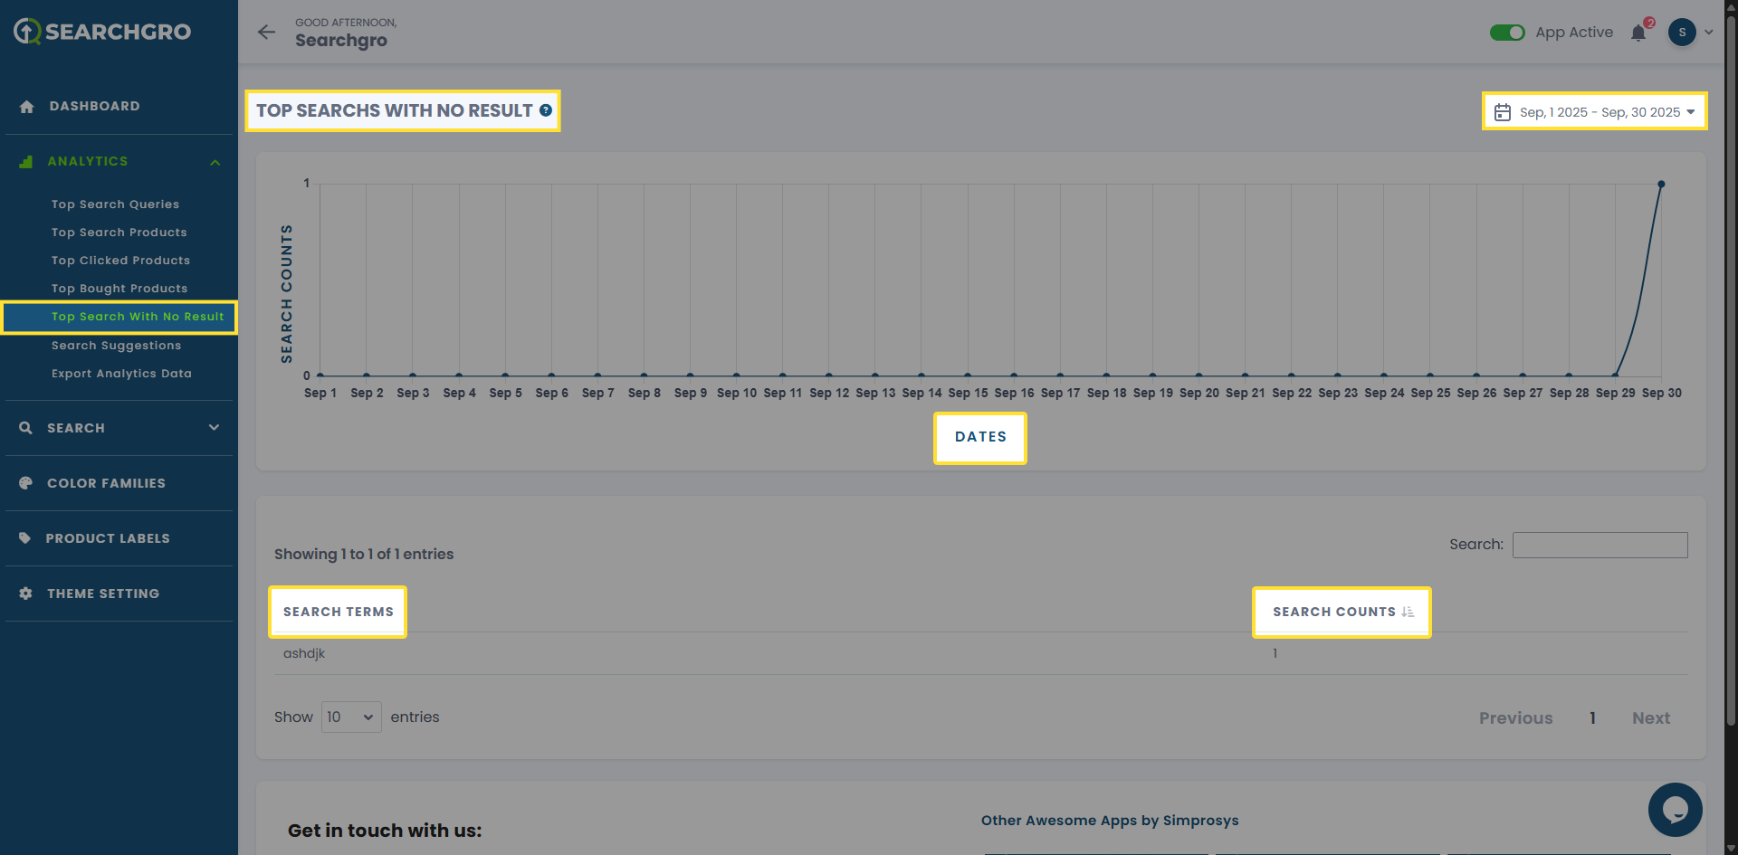Open the date range picker dropdown

(x=1594, y=112)
